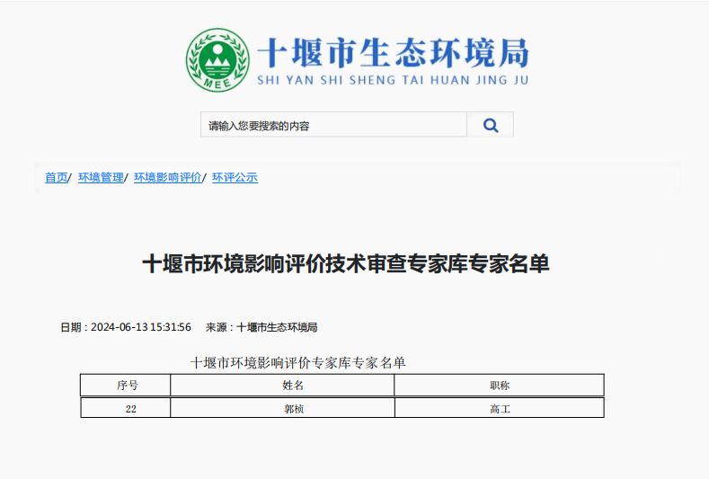Select the 职称 column header
The image size is (709, 479).
(x=499, y=386)
